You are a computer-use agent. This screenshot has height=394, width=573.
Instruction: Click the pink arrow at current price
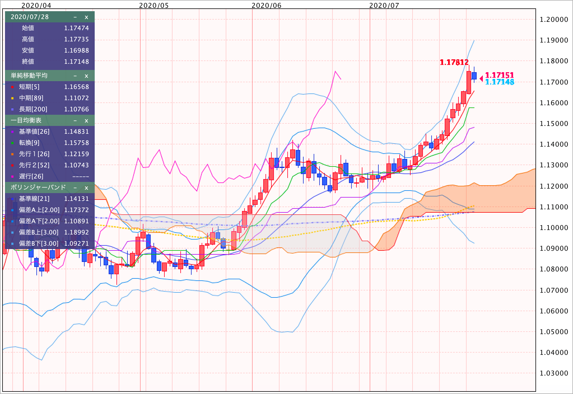point(481,79)
